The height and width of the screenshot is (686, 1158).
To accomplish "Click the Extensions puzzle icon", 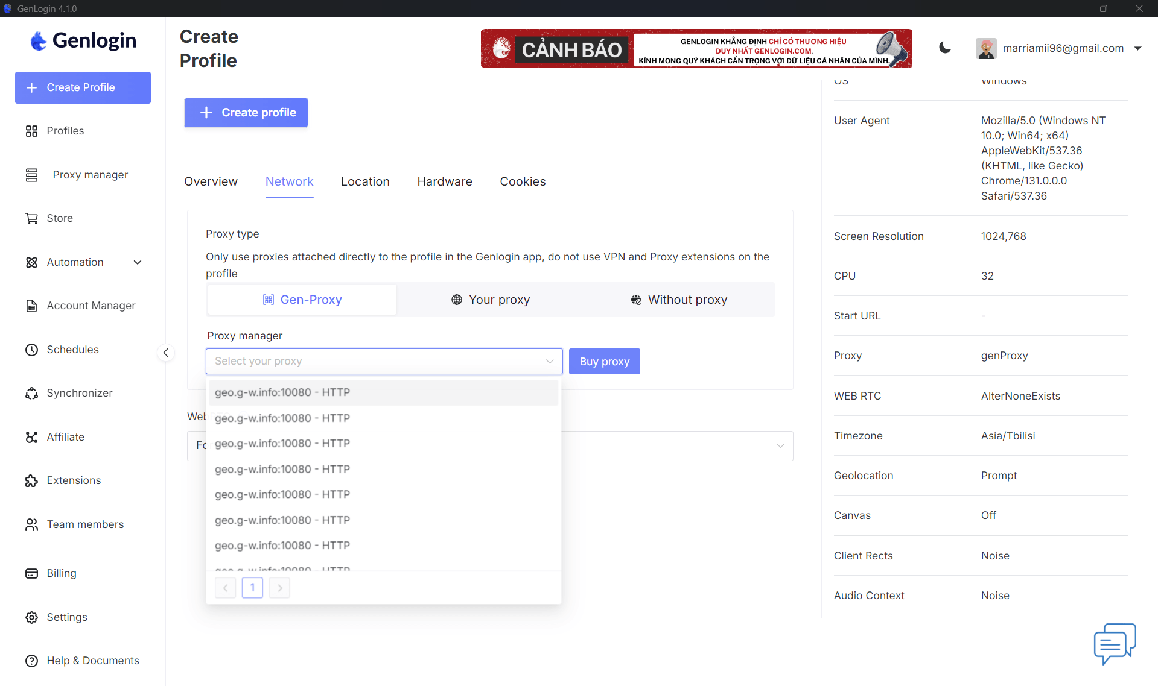I will [31, 480].
